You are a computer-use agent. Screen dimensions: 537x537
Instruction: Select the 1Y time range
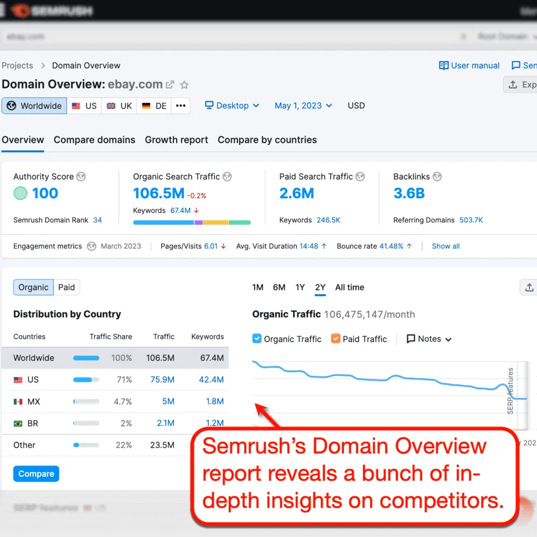300,287
